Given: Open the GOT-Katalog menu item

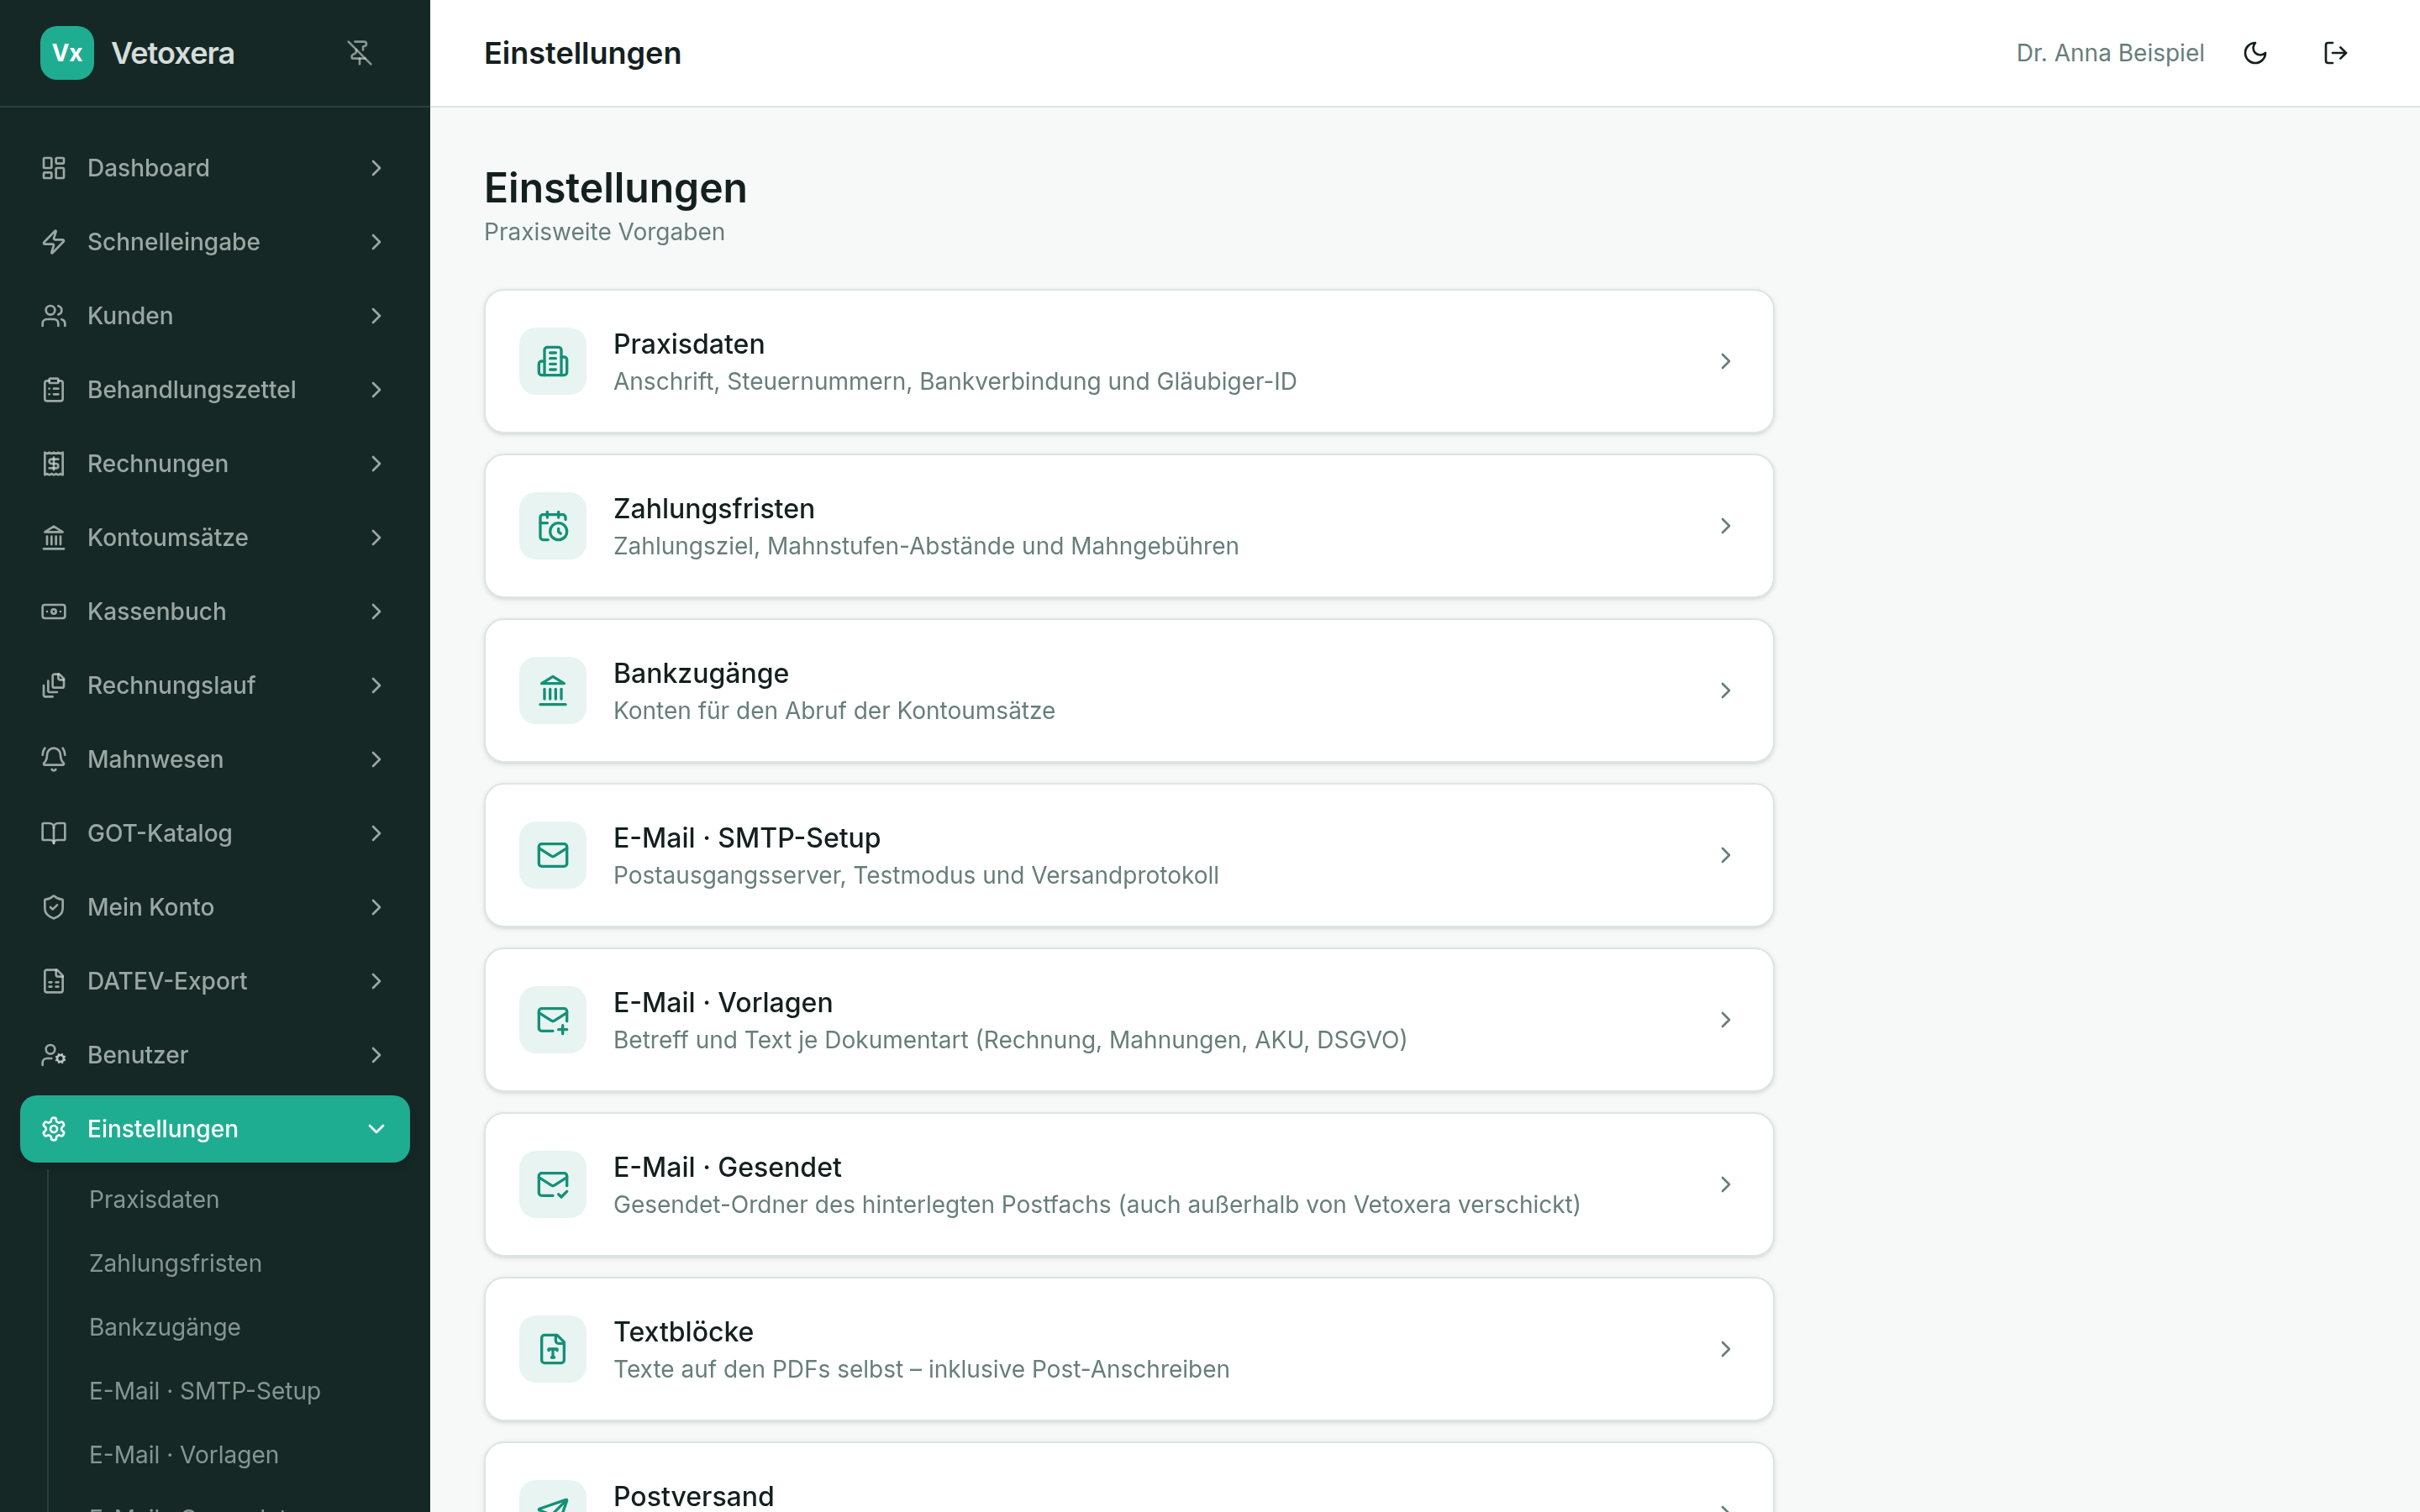Looking at the screenshot, I should (x=215, y=834).
